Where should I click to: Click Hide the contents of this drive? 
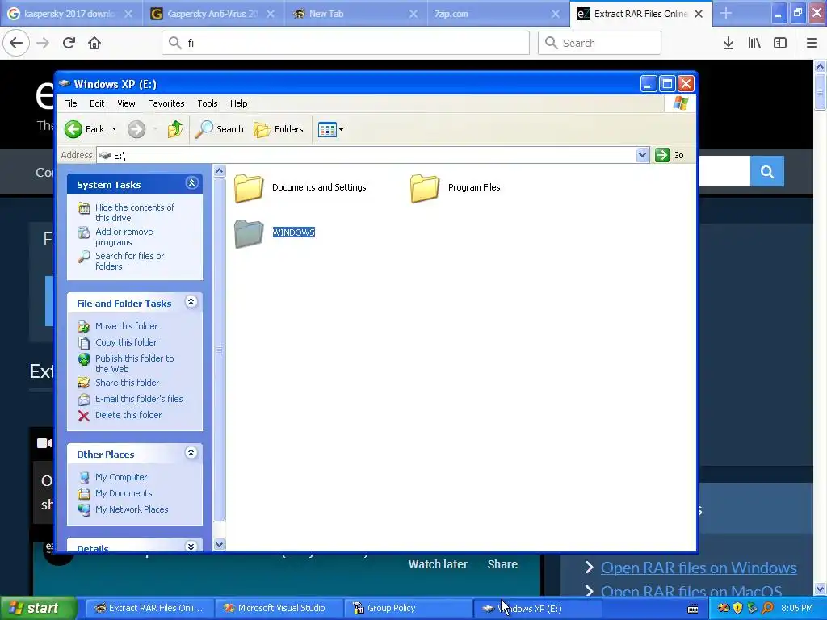pos(135,212)
